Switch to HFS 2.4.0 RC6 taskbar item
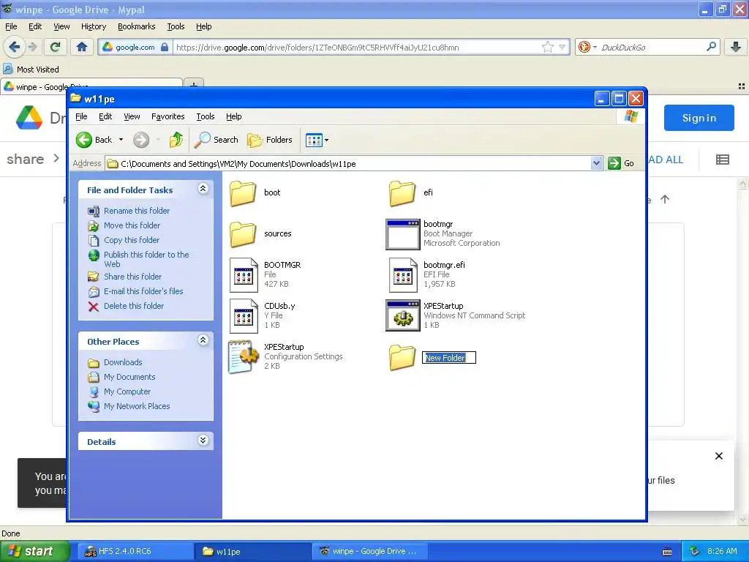Viewport: 749px width, 562px height. (135, 552)
